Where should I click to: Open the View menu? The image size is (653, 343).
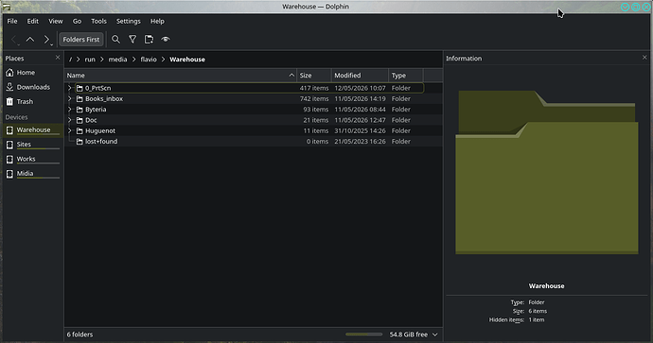pos(56,21)
